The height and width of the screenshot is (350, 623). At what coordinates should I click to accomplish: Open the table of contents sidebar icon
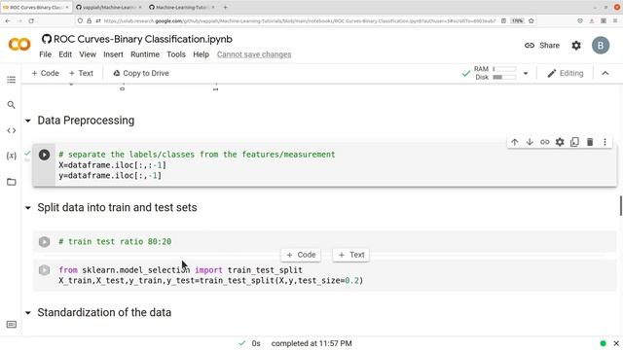pos(11,80)
